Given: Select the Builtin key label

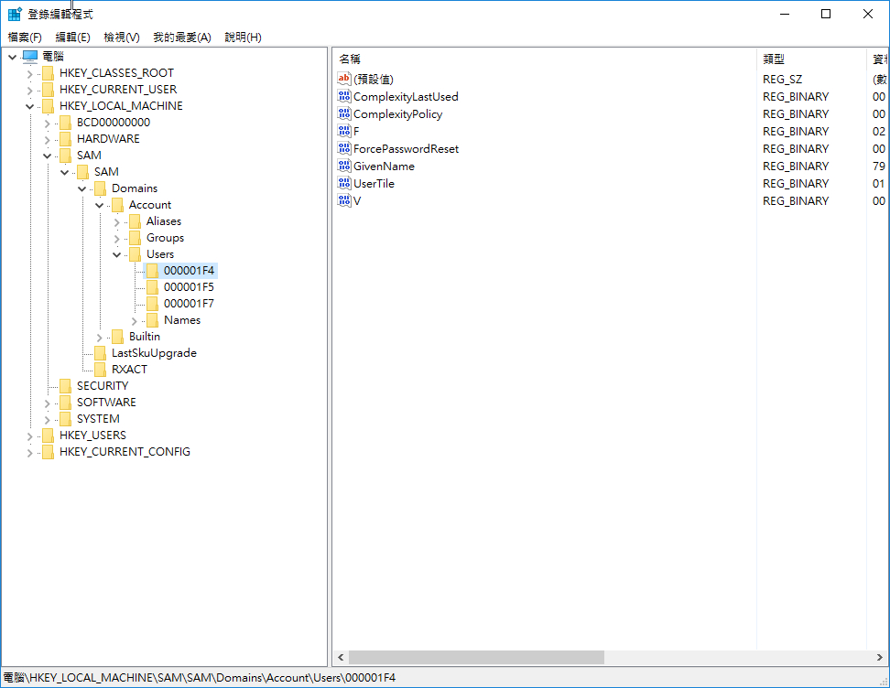Looking at the screenshot, I should click(144, 337).
